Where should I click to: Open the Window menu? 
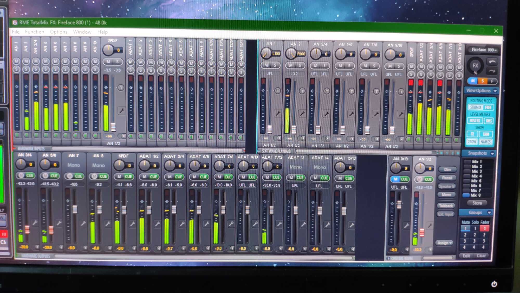click(x=82, y=32)
